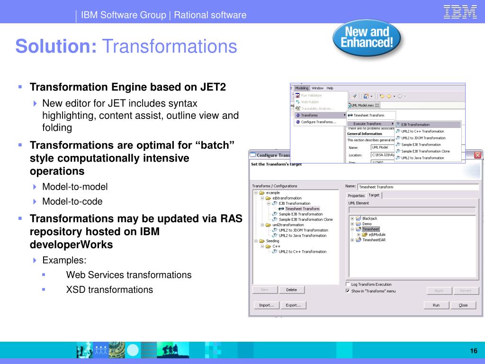The image size is (485, 364).
Task: Select highlighted Timesheet project in UML tree
Action: pos(370,229)
